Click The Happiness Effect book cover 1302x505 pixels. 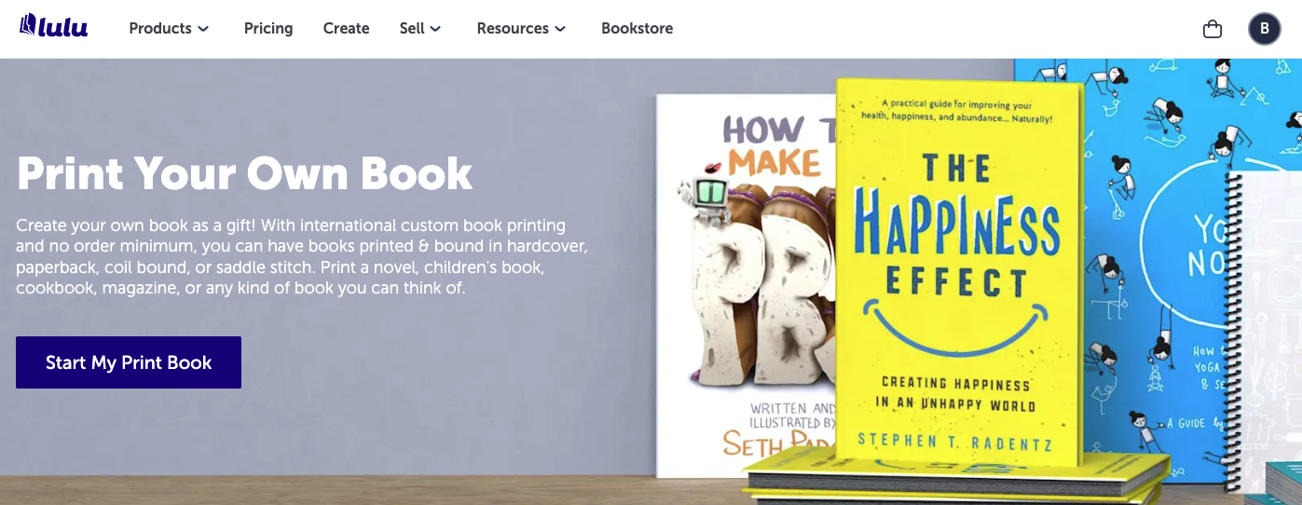coord(959,270)
